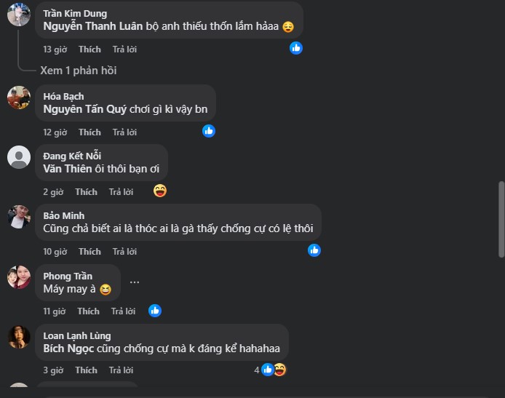505x398 pixels.
Task: Click like reaction on Trần Kim Dung's comment
Action: pos(296,48)
